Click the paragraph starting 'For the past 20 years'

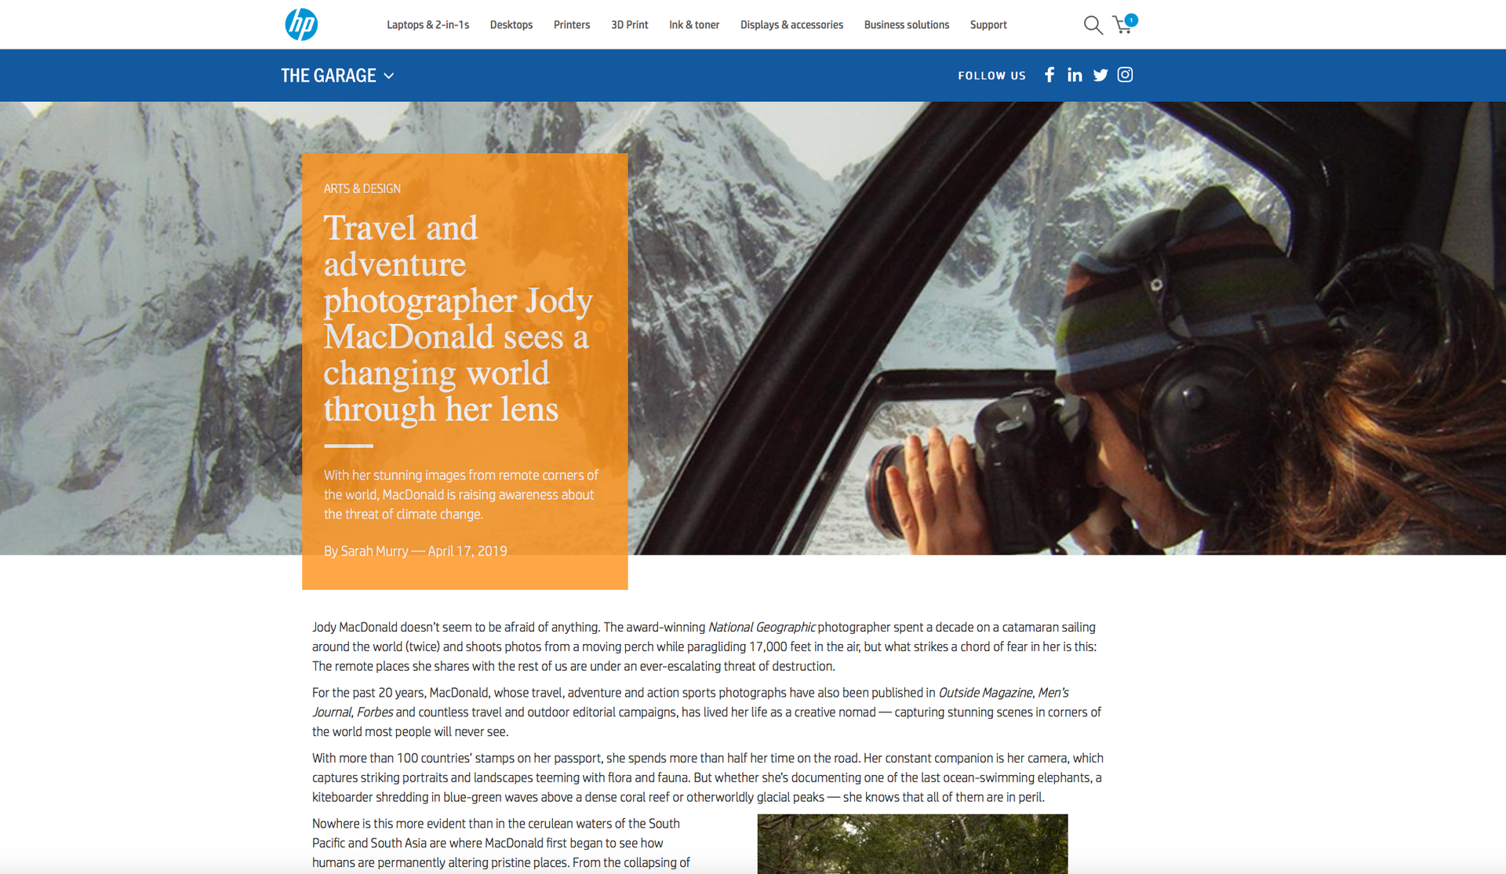[x=707, y=712]
